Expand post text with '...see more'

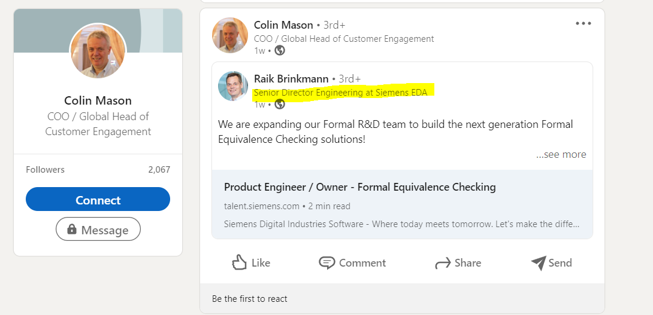[x=561, y=154]
